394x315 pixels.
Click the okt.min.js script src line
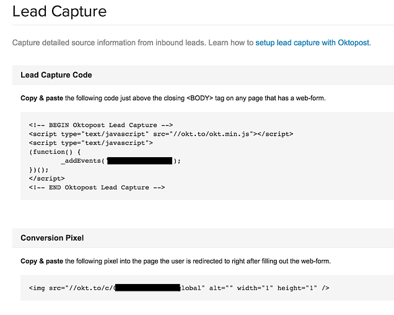coord(161,134)
